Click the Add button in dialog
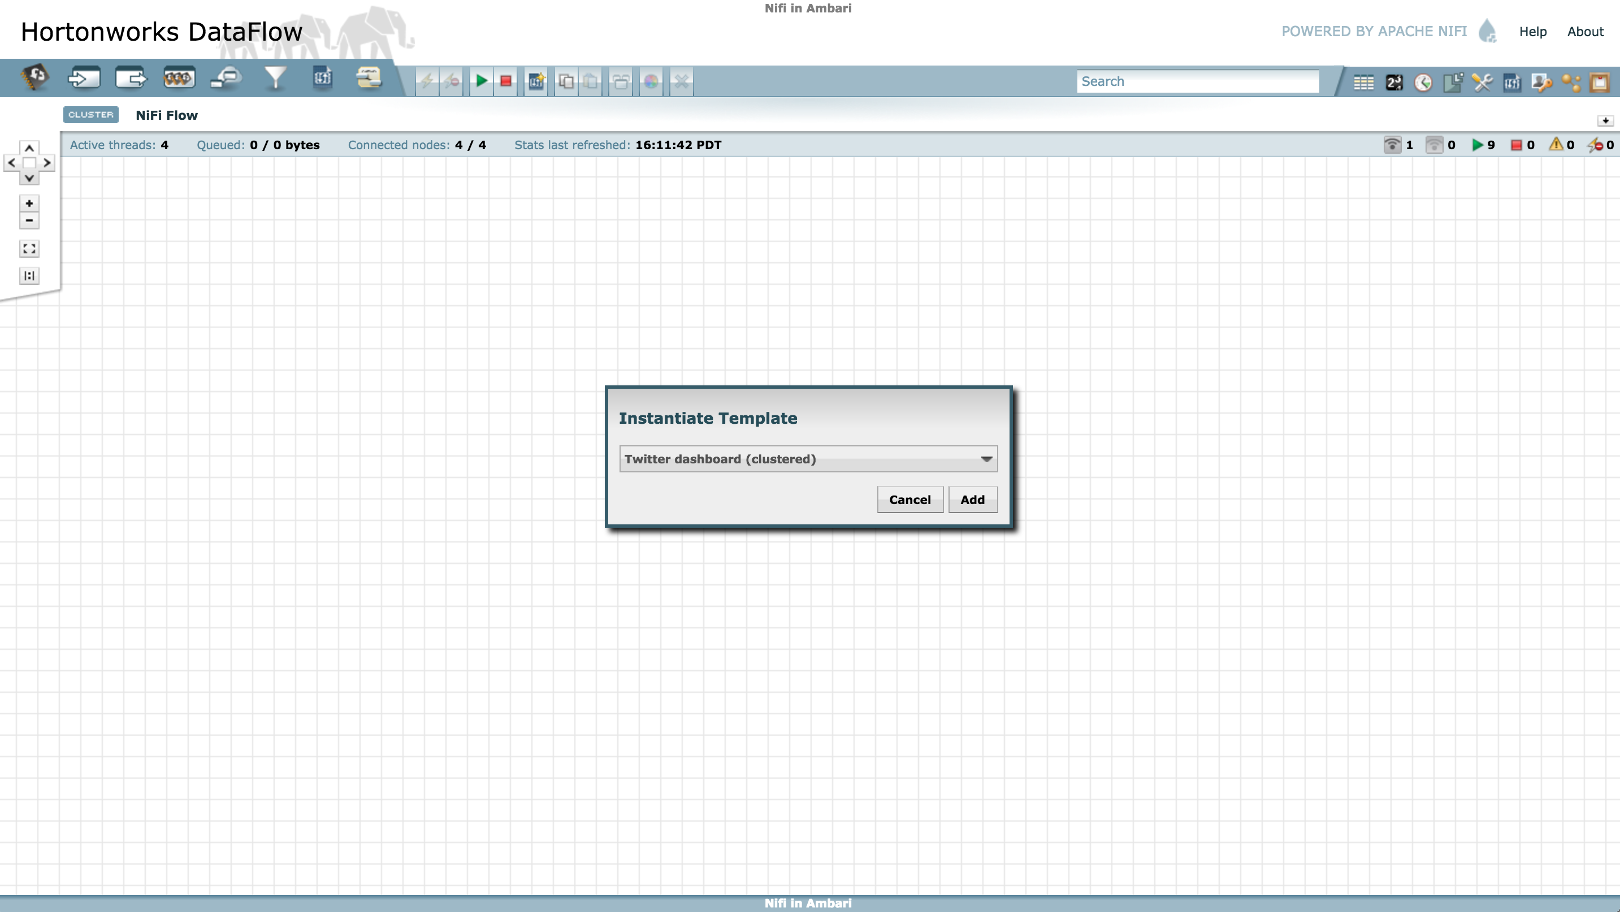The width and height of the screenshot is (1620, 912). [972, 500]
